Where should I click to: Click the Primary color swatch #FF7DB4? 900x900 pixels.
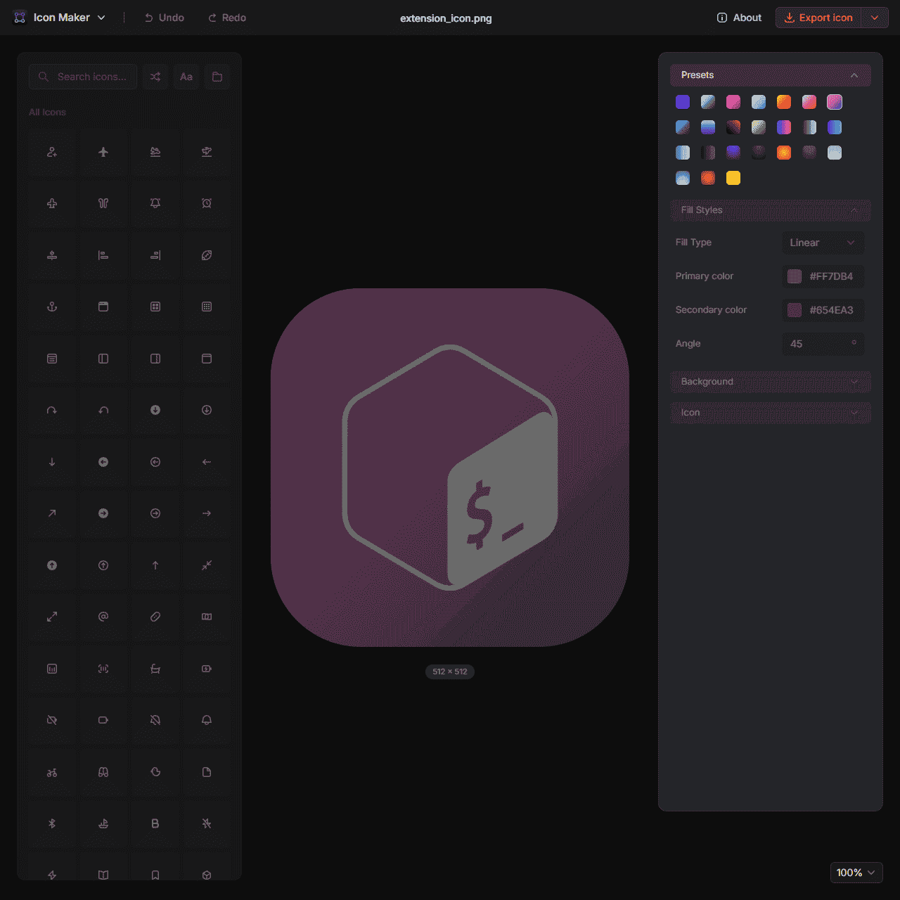(x=795, y=276)
